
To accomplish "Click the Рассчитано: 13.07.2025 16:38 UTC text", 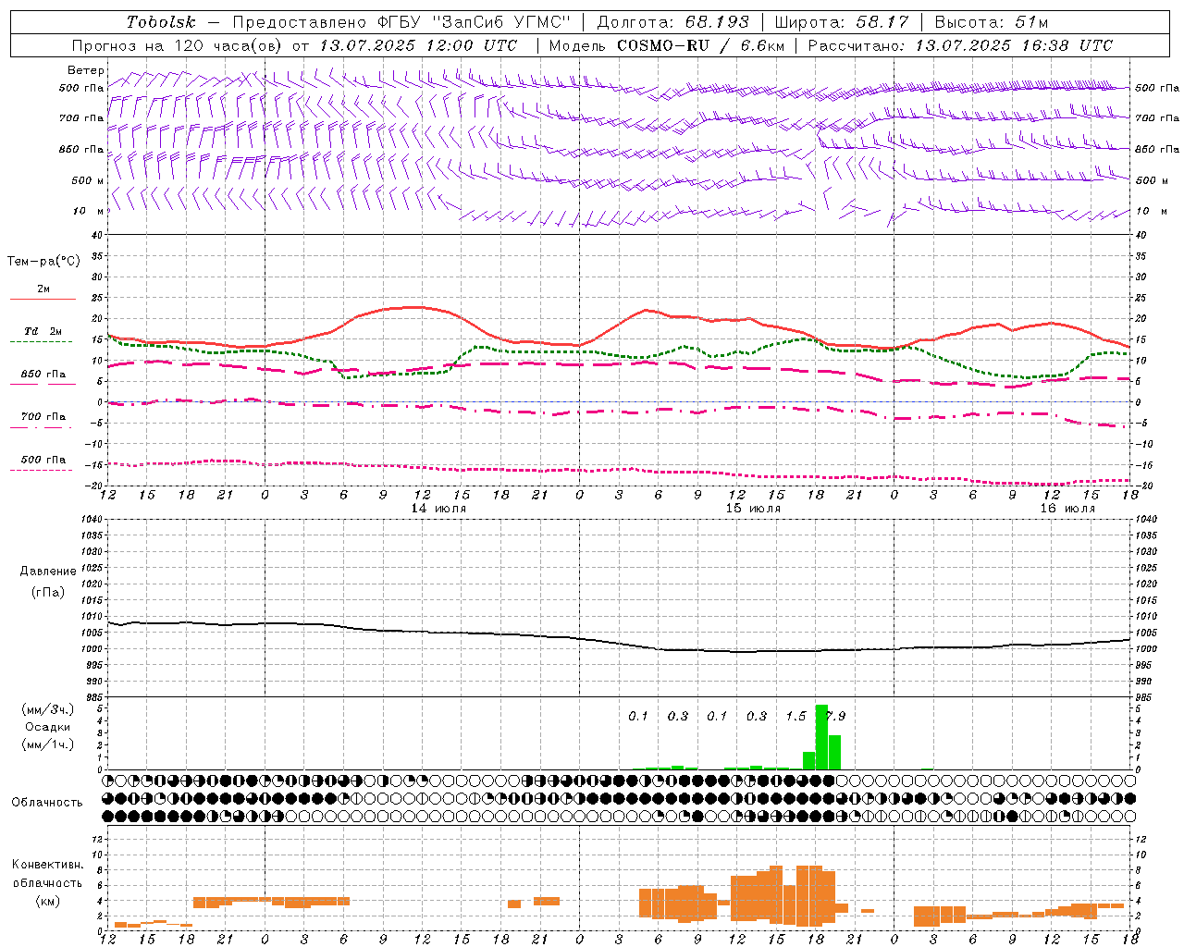I will point(960,45).
